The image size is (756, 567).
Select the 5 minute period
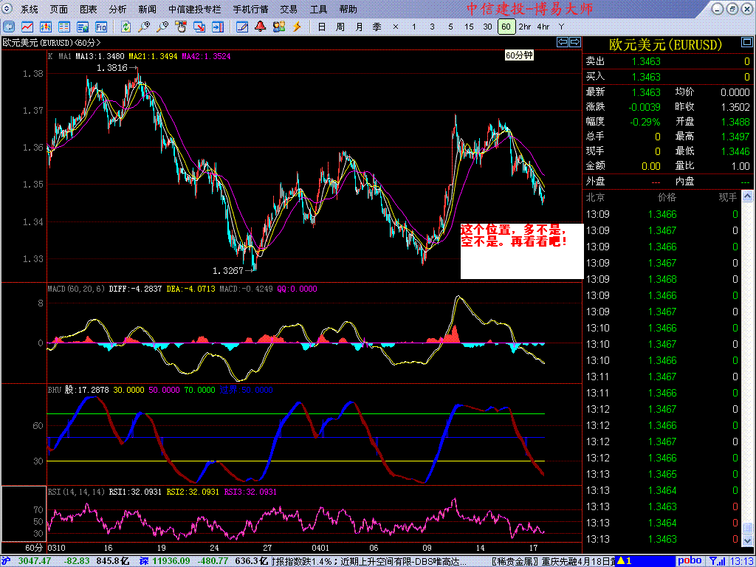point(450,27)
